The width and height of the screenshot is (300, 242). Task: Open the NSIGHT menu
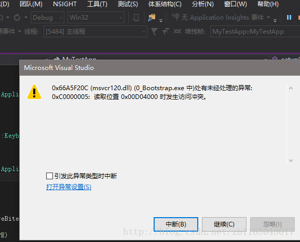65,4
